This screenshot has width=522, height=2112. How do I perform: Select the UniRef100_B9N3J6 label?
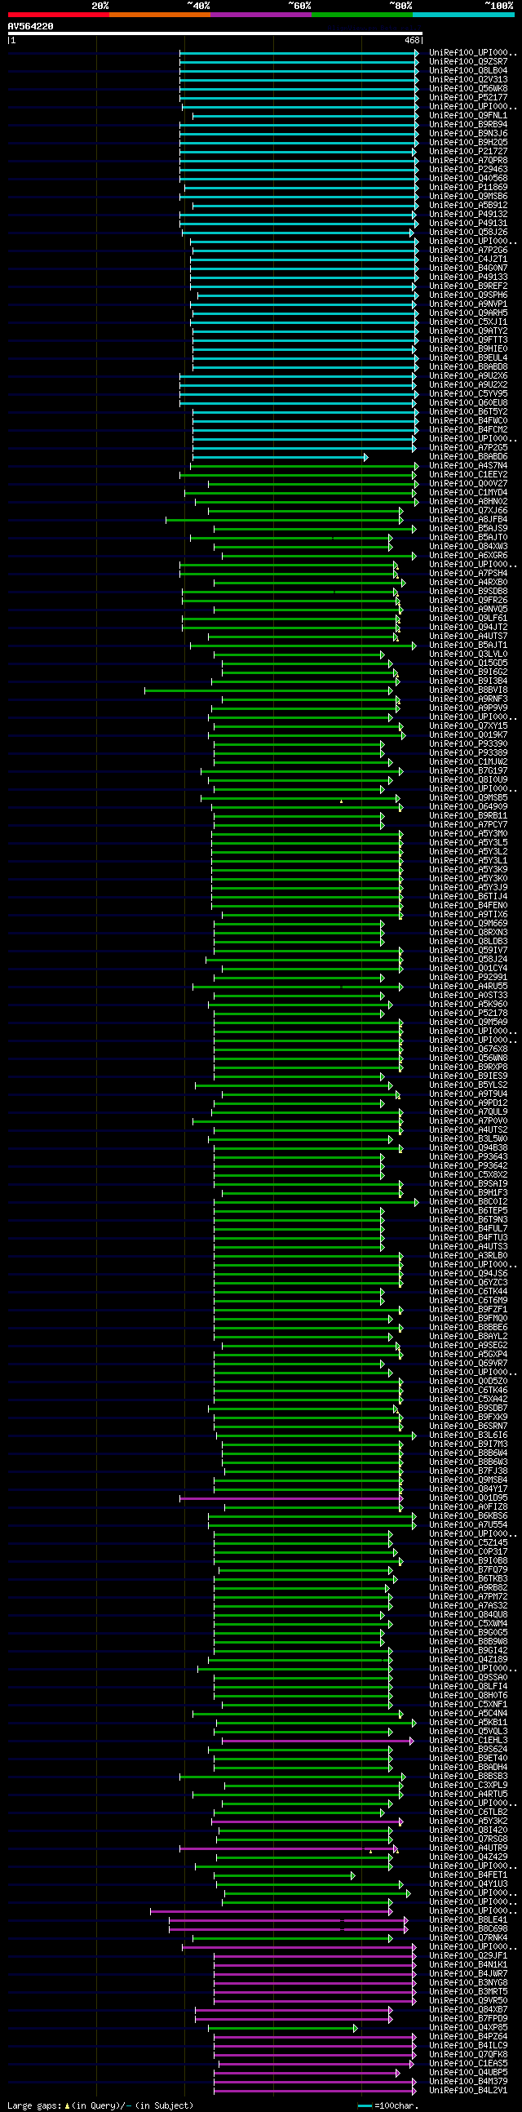click(468, 134)
